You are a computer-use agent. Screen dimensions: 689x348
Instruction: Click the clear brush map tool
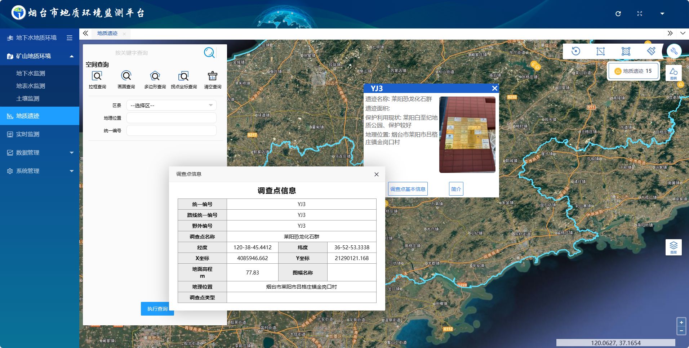[651, 51]
